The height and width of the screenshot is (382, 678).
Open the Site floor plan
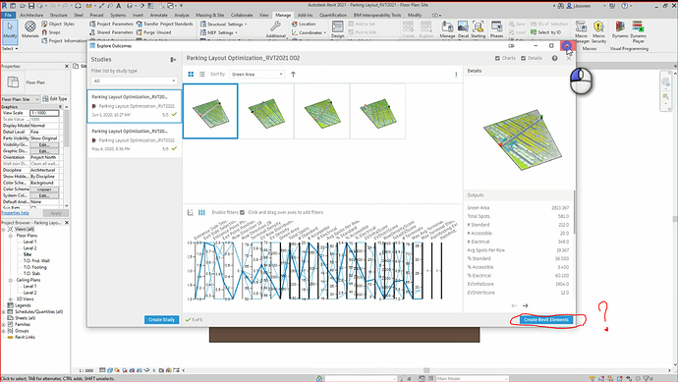[x=28, y=254]
